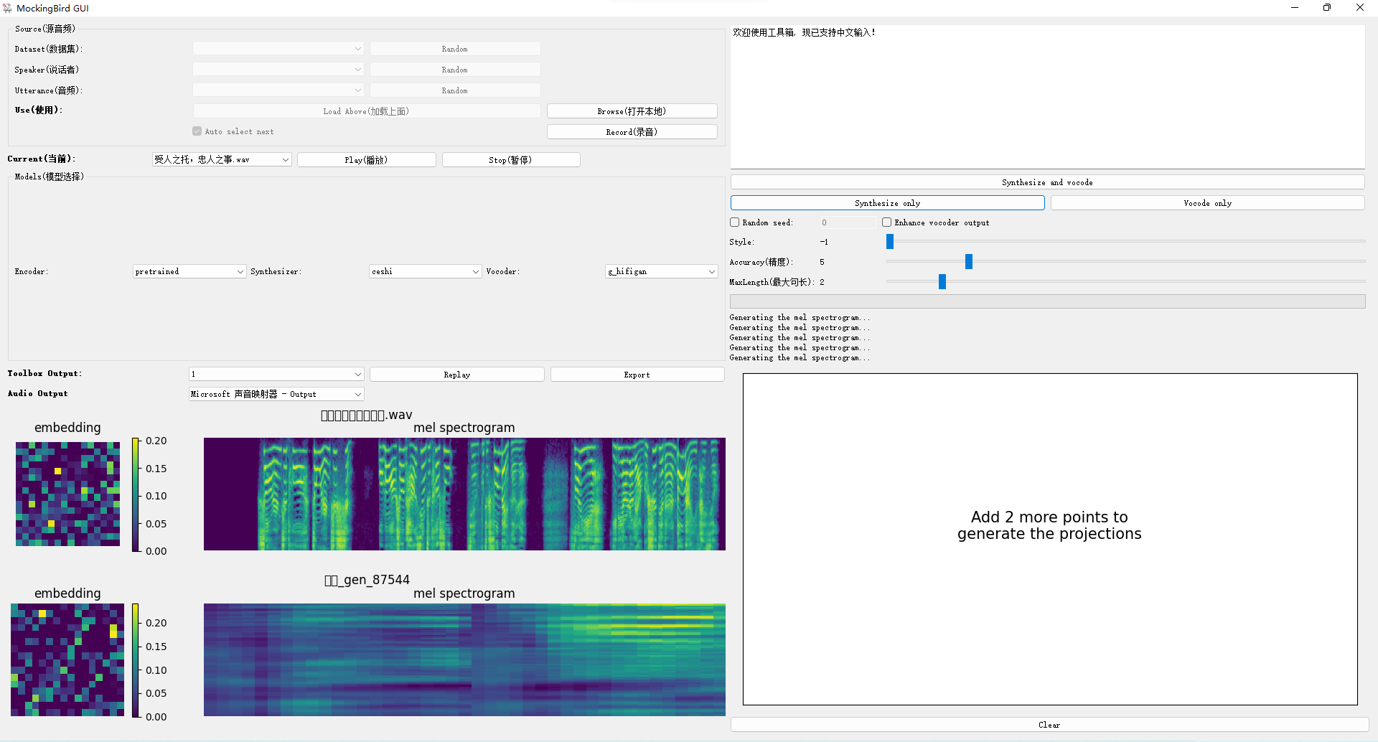The width and height of the screenshot is (1378, 742).
Task: Click the projections plot area
Action: (x=1050, y=539)
